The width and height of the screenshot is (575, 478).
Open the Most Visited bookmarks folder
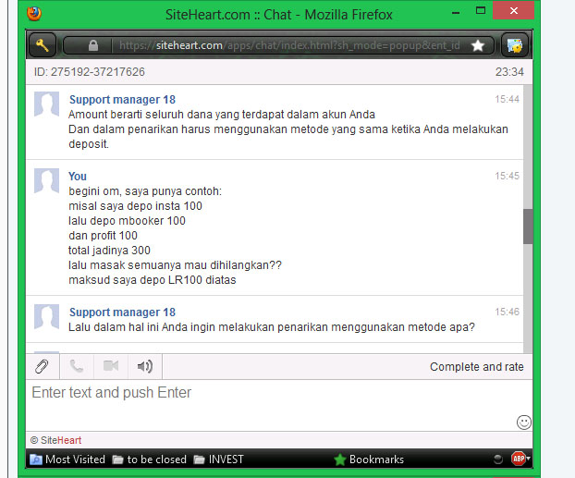pyautogui.click(x=67, y=460)
